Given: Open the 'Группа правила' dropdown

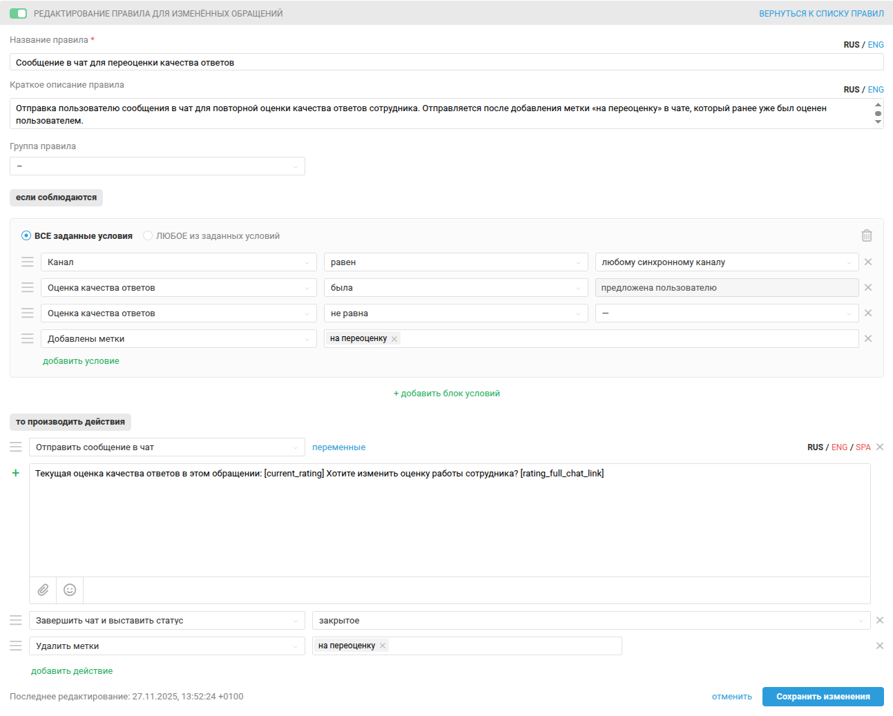Looking at the screenshot, I should coord(157,166).
